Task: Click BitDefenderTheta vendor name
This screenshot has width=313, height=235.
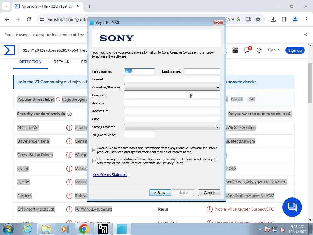Action: (33, 141)
